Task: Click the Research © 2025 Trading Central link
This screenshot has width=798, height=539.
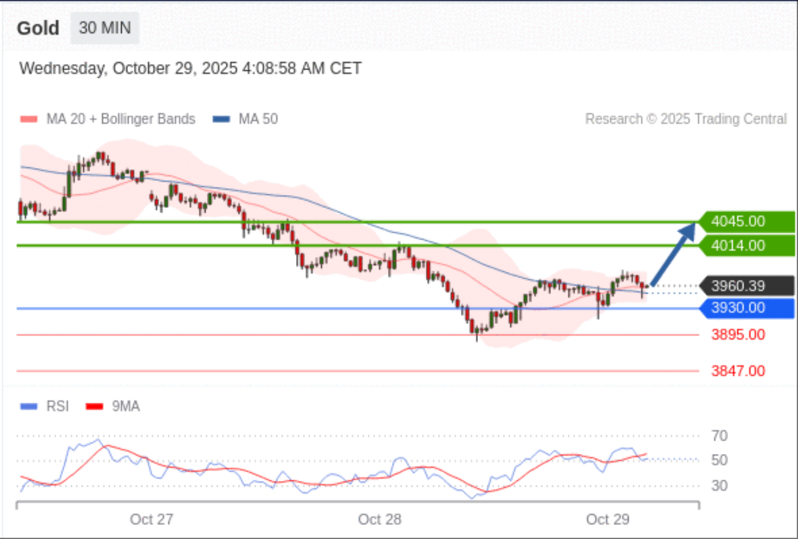Action: click(685, 119)
